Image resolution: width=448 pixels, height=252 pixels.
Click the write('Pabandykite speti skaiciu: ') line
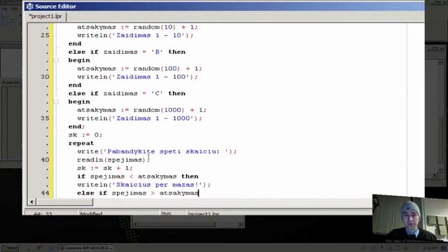coord(157,151)
